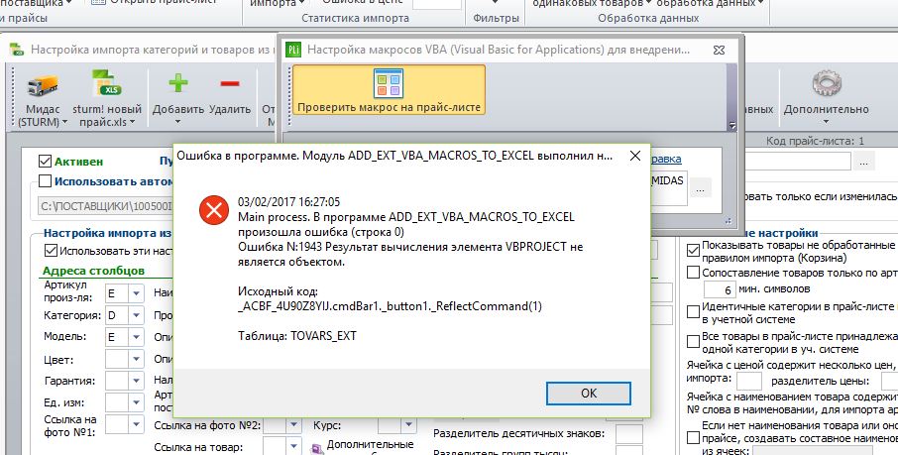This screenshot has width=898, height=455.
Task: Expand VBA window toolbar overflow arrow
Action: [731, 126]
